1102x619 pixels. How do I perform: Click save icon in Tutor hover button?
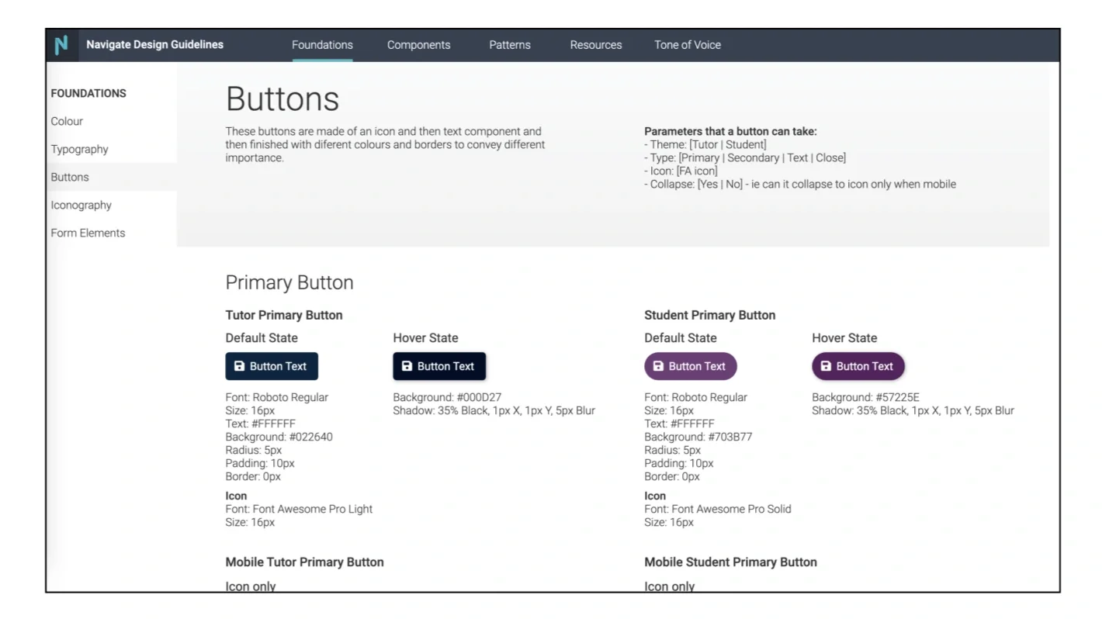click(407, 366)
